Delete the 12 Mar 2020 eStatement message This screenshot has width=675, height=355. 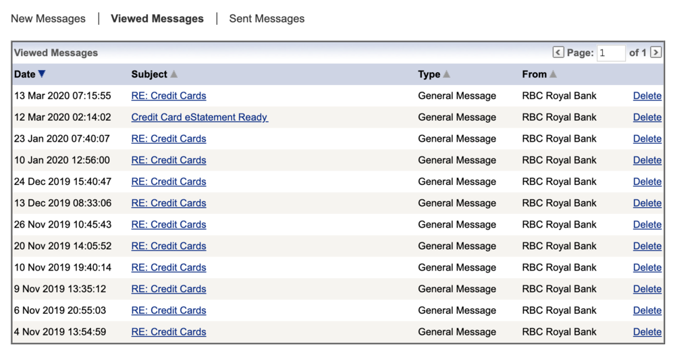point(647,117)
